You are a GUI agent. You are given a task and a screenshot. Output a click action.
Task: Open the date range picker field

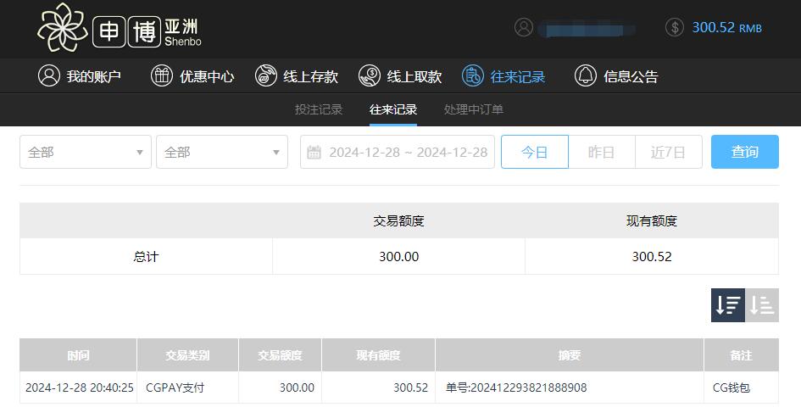pos(398,152)
